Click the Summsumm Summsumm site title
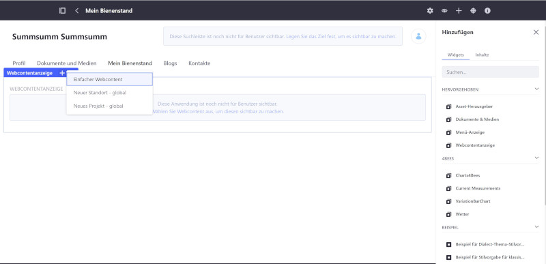 59,37
